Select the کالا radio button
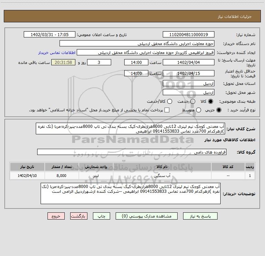The height and width of the screenshot is (256, 265). 211,101
